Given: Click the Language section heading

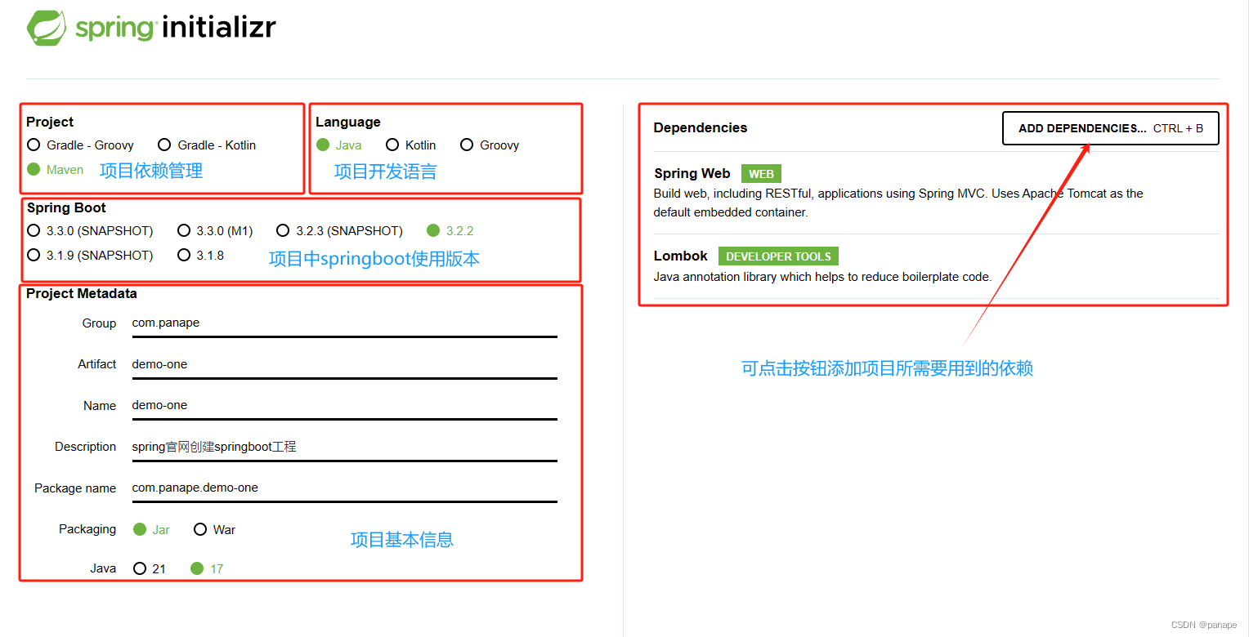Looking at the screenshot, I should point(348,122).
